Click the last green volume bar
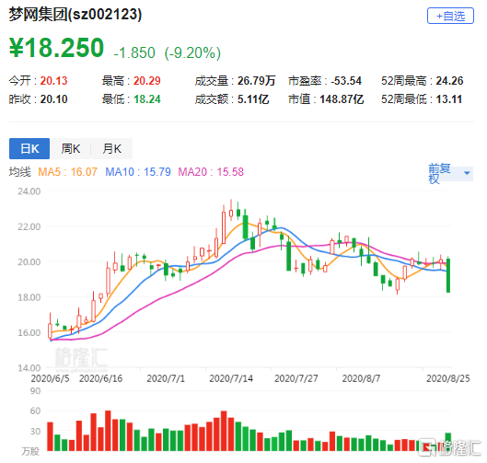Viewport: 487px width, 463px height. [x=448, y=441]
